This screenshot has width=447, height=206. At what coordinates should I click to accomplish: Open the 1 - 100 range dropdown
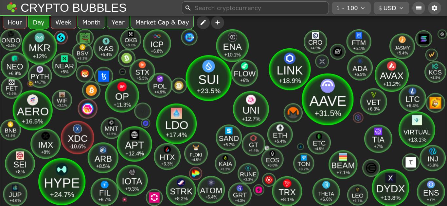point(351,8)
